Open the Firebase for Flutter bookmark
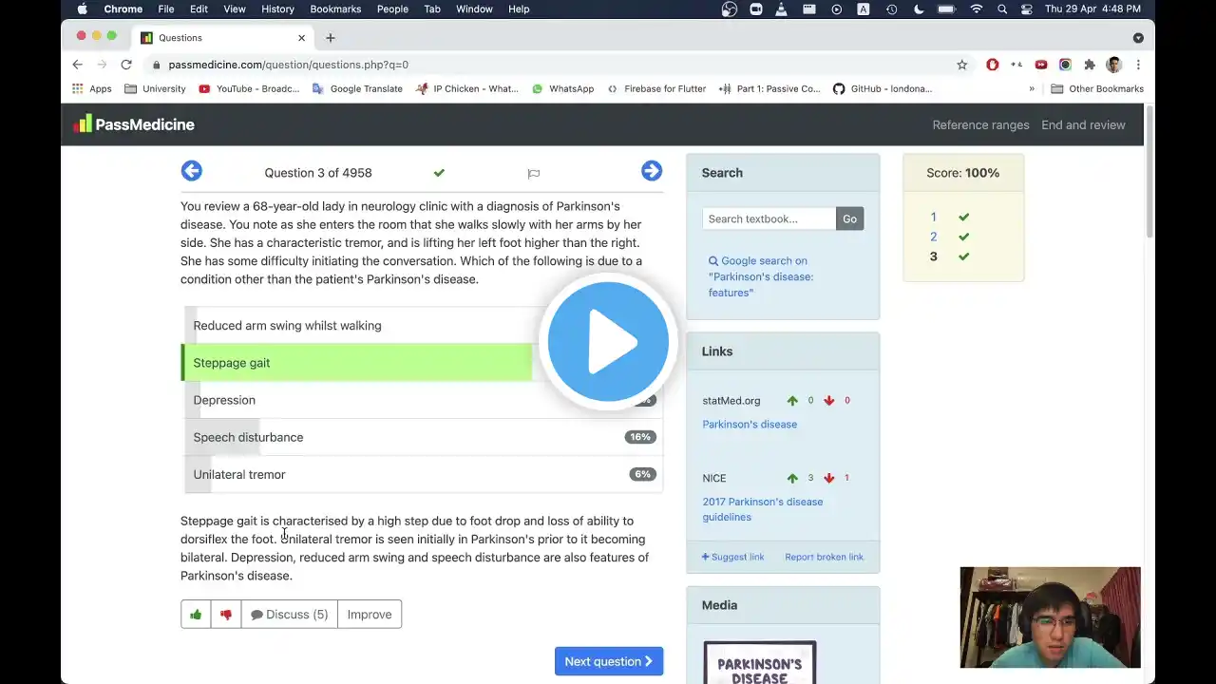The image size is (1216, 684). coord(656,89)
